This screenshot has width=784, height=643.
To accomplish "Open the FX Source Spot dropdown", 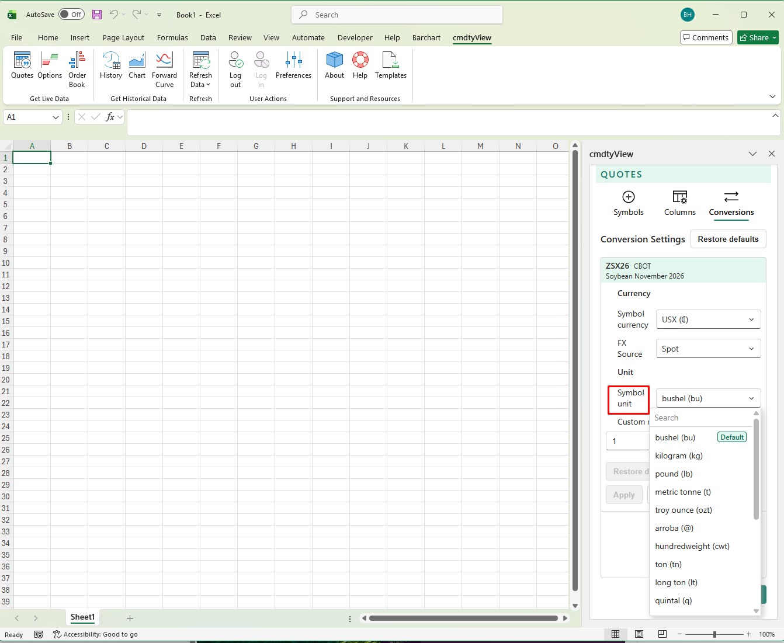I will click(708, 349).
